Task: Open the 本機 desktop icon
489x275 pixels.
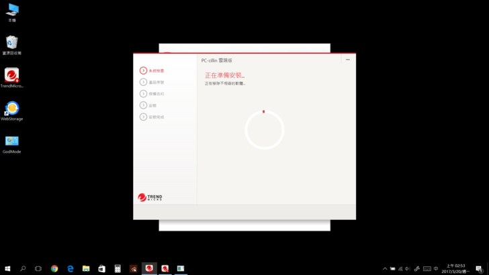Action: [12, 13]
